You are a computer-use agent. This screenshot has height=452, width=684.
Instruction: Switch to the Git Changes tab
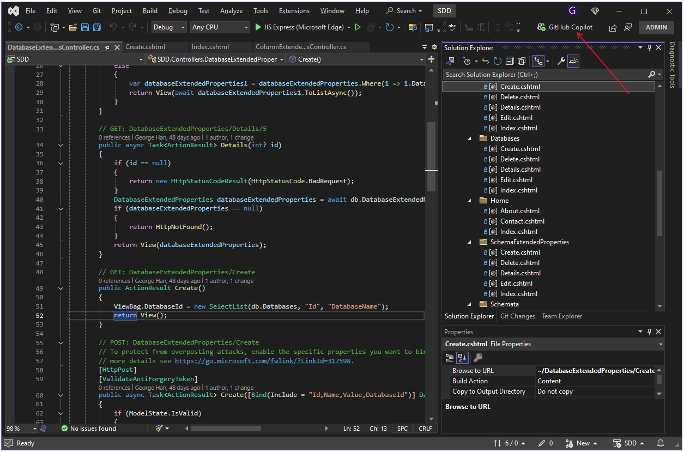(517, 316)
